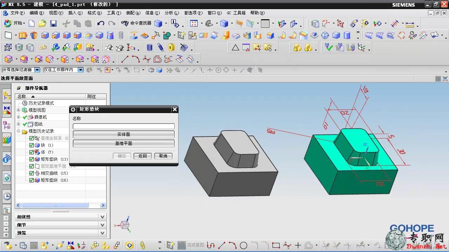This screenshot has height=252, width=449.
Task: Open the 文件 menu
Action: coord(17,13)
